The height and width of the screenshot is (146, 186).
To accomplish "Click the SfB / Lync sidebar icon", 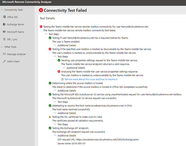I will [4, 39].
